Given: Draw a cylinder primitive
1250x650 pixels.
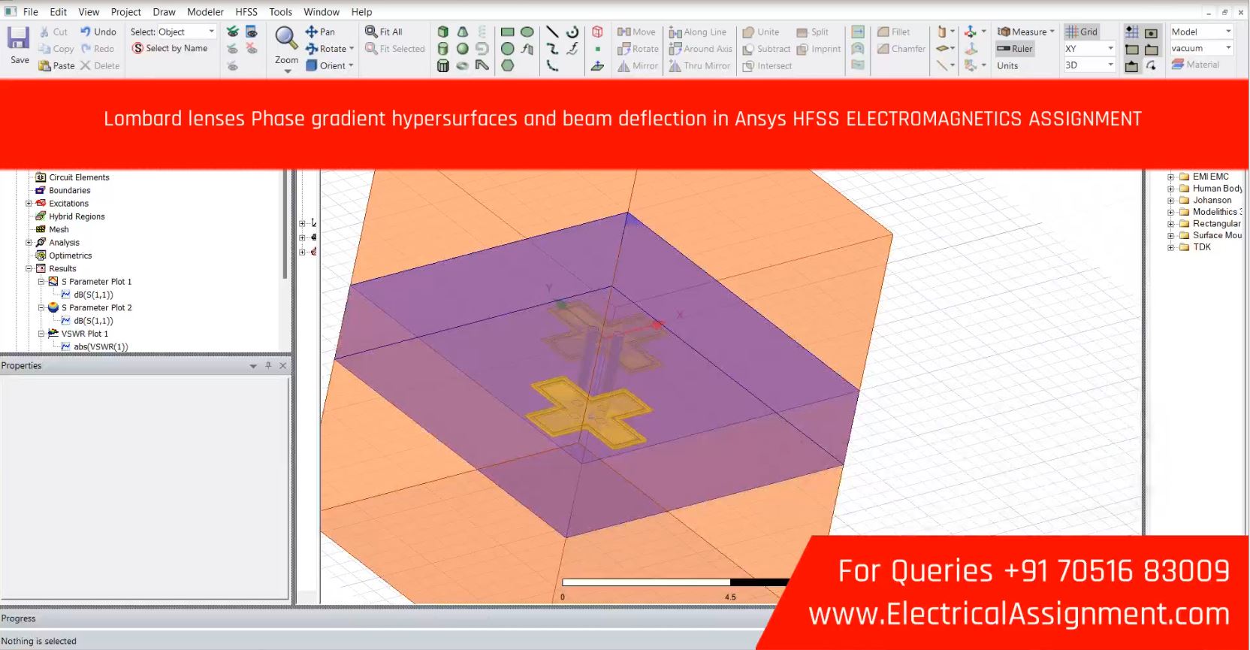Looking at the screenshot, I should 443,49.
